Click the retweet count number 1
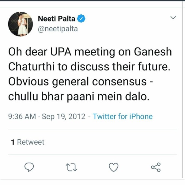Screen dimensions: 185x185 (13, 142)
